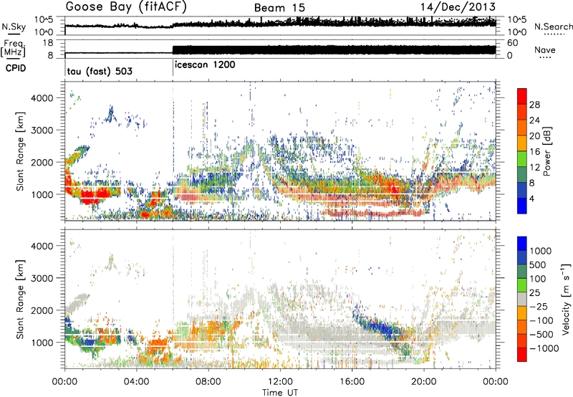
Task: Click the 16 label on power colorbar
Action: tap(534, 152)
